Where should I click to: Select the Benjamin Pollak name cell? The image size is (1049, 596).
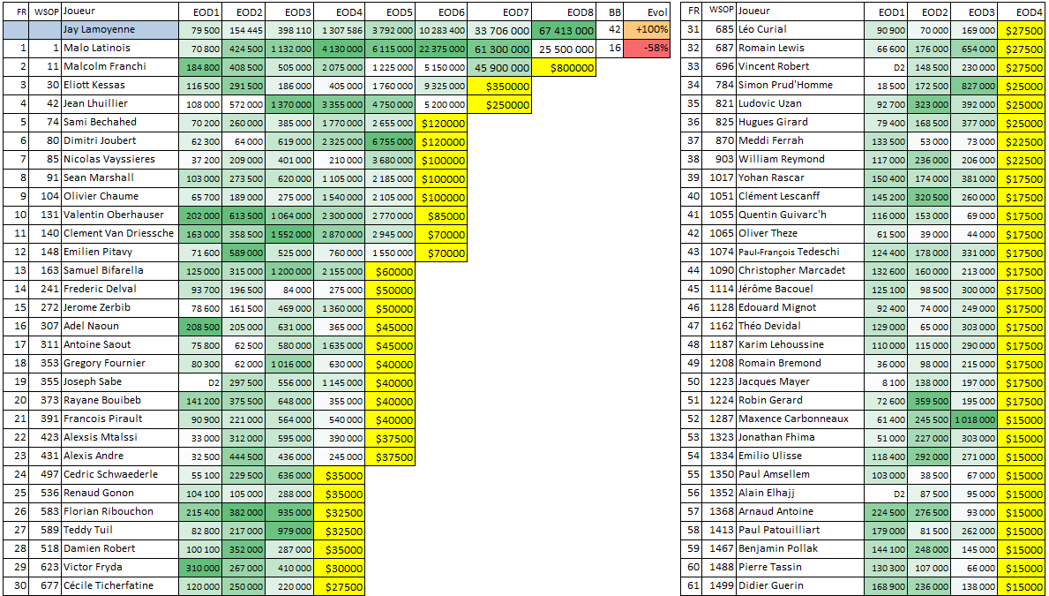[x=799, y=548]
